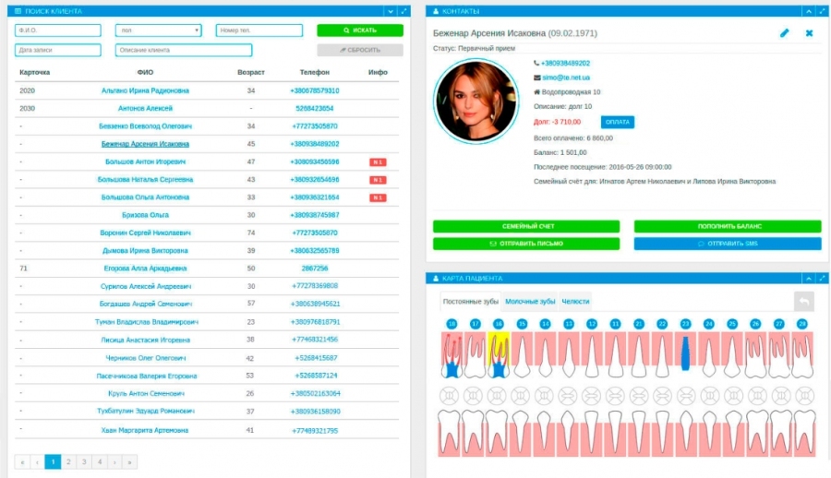The image size is (831, 478).
Task: Go to page 2 of client list
Action: (68, 461)
